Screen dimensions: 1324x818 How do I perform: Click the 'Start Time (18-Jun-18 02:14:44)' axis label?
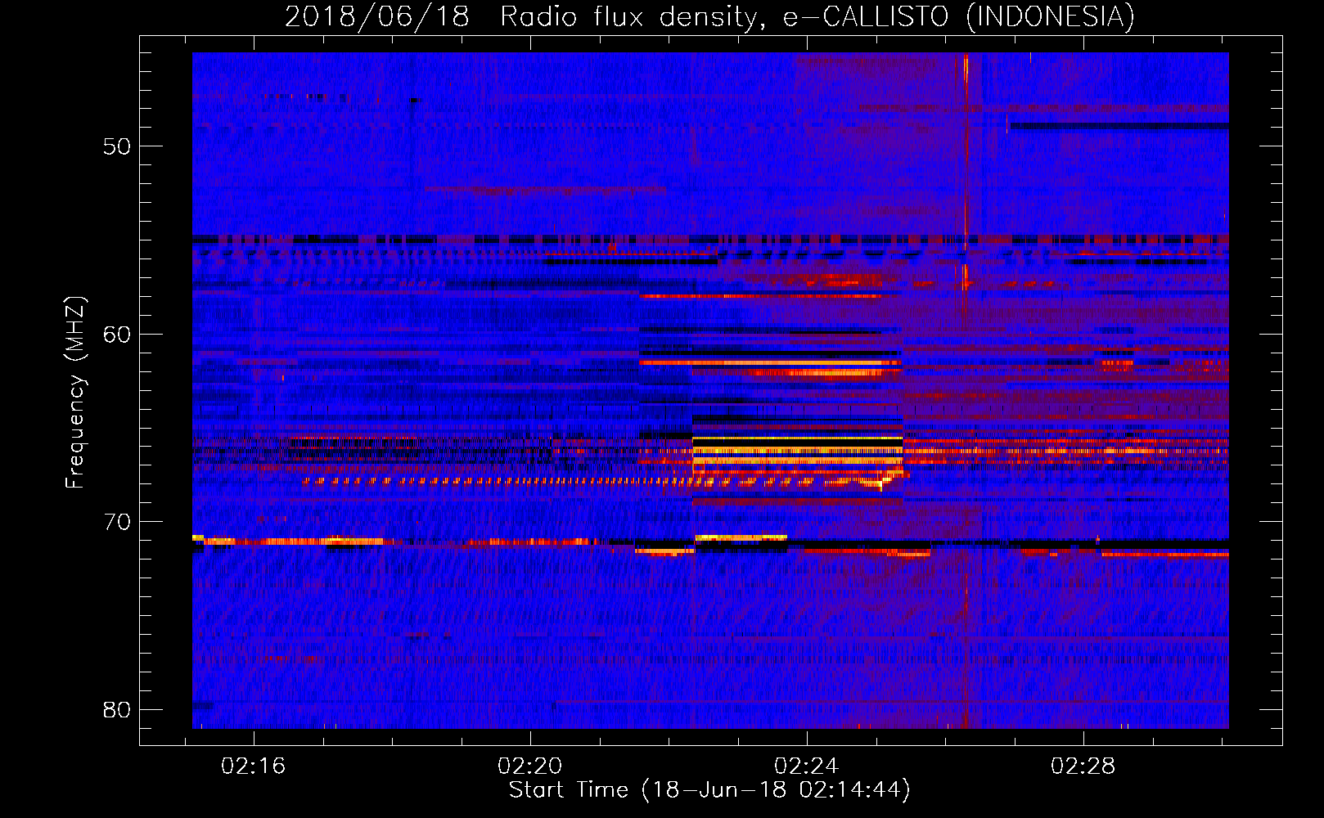coord(709,790)
